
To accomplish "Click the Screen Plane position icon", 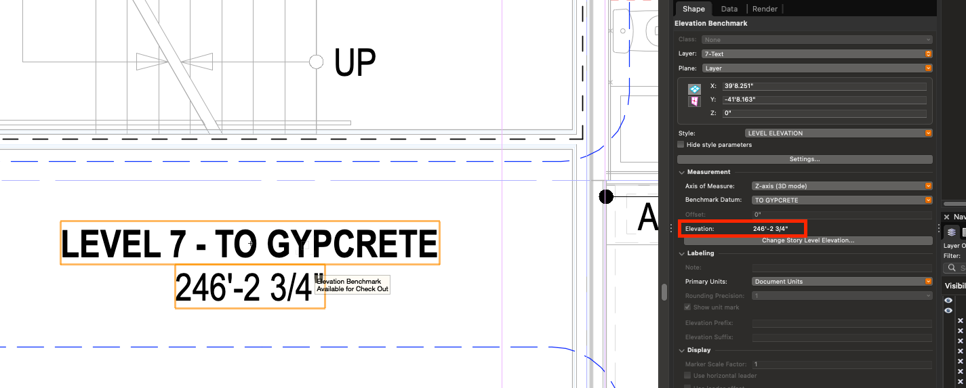I will click(x=694, y=89).
